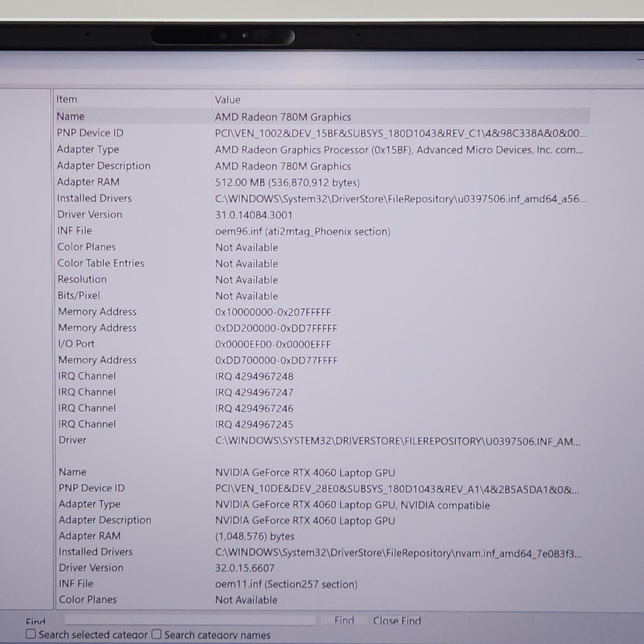
Task: Select the oem11.inf INF File row
Action: [286, 584]
